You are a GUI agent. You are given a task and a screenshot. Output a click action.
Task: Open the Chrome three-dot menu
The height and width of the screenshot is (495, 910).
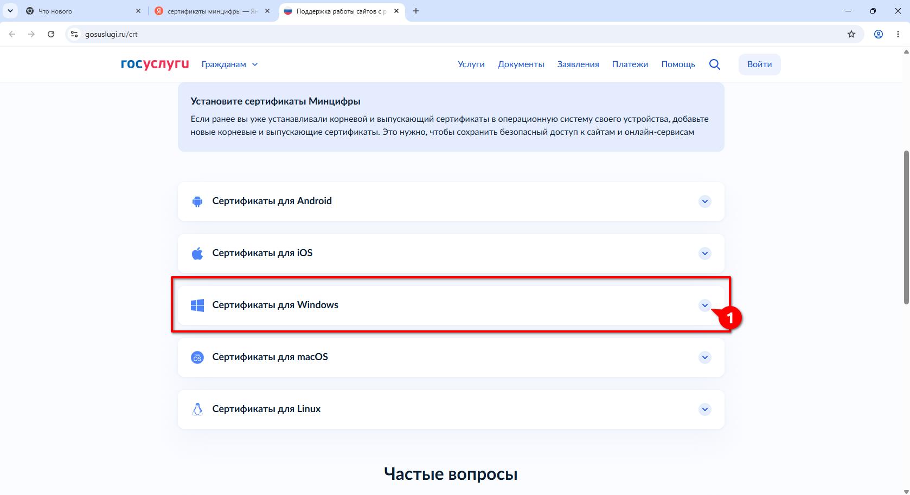[x=897, y=34]
